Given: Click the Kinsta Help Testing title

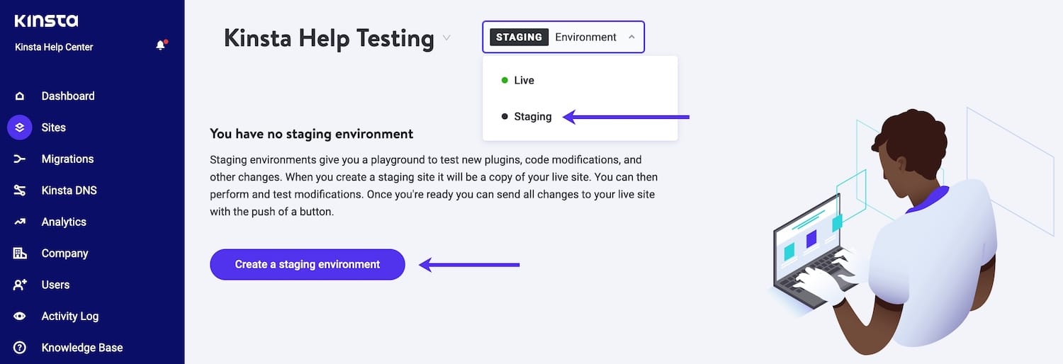Looking at the screenshot, I should (x=328, y=38).
